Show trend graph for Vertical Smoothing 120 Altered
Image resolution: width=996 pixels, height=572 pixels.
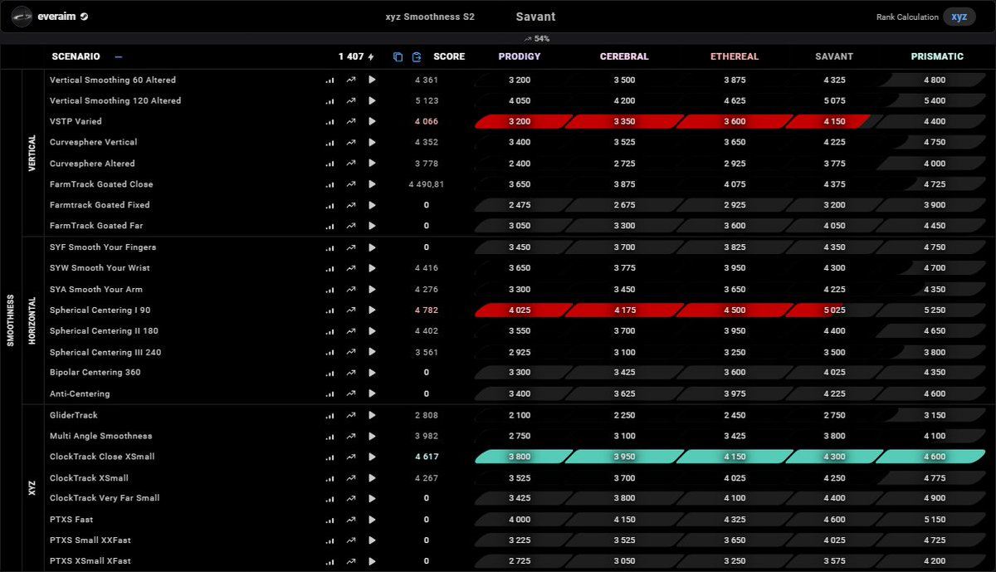[351, 100]
